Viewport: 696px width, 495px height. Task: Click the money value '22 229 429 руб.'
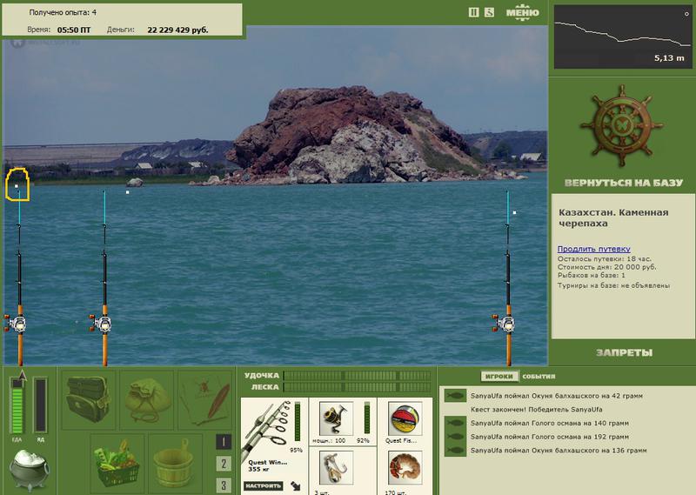tap(177, 30)
